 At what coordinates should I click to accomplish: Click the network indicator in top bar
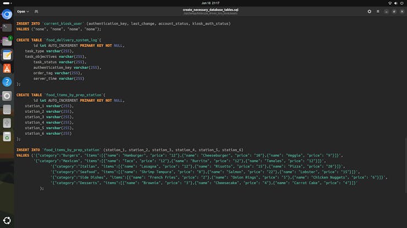pyautogui.click(x=390, y=3)
